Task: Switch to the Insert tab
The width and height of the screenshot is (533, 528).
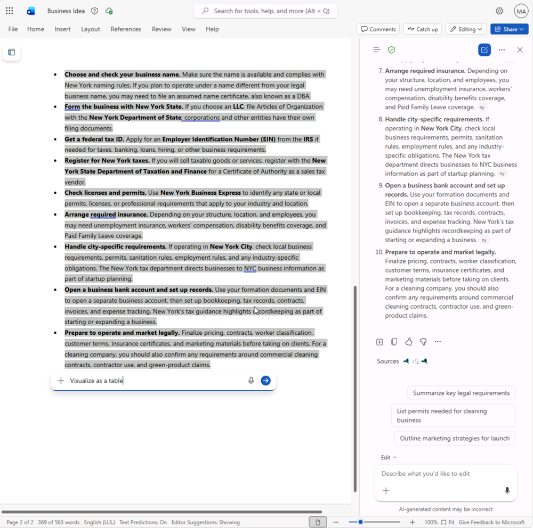Action: click(x=62, y=29)
